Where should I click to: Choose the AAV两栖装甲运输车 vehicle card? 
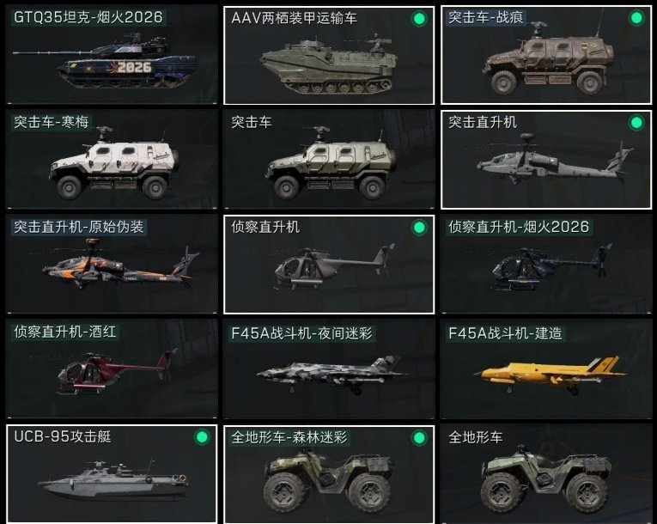click(x=329, y=55)
